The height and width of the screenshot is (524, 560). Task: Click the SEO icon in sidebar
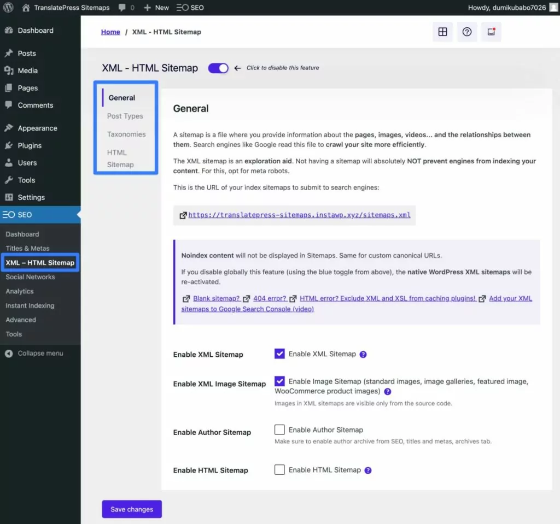point(9,215)
